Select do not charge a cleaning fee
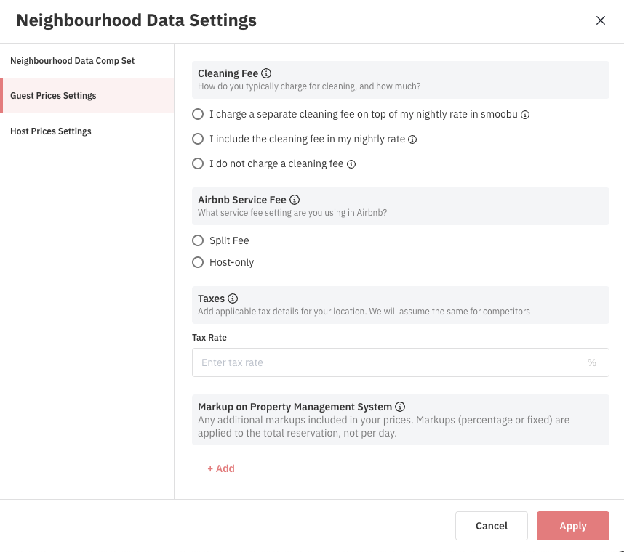This screenshot has width=624, height=552. (x=198, y=164)
